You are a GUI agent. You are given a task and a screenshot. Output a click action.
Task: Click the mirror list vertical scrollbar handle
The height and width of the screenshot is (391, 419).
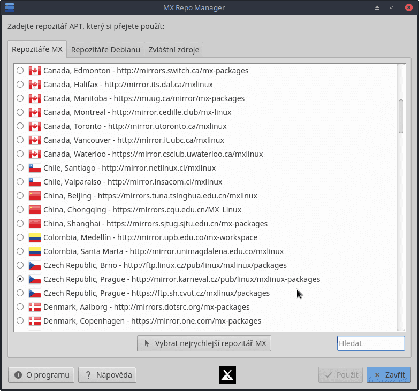(x=401, y=116)
